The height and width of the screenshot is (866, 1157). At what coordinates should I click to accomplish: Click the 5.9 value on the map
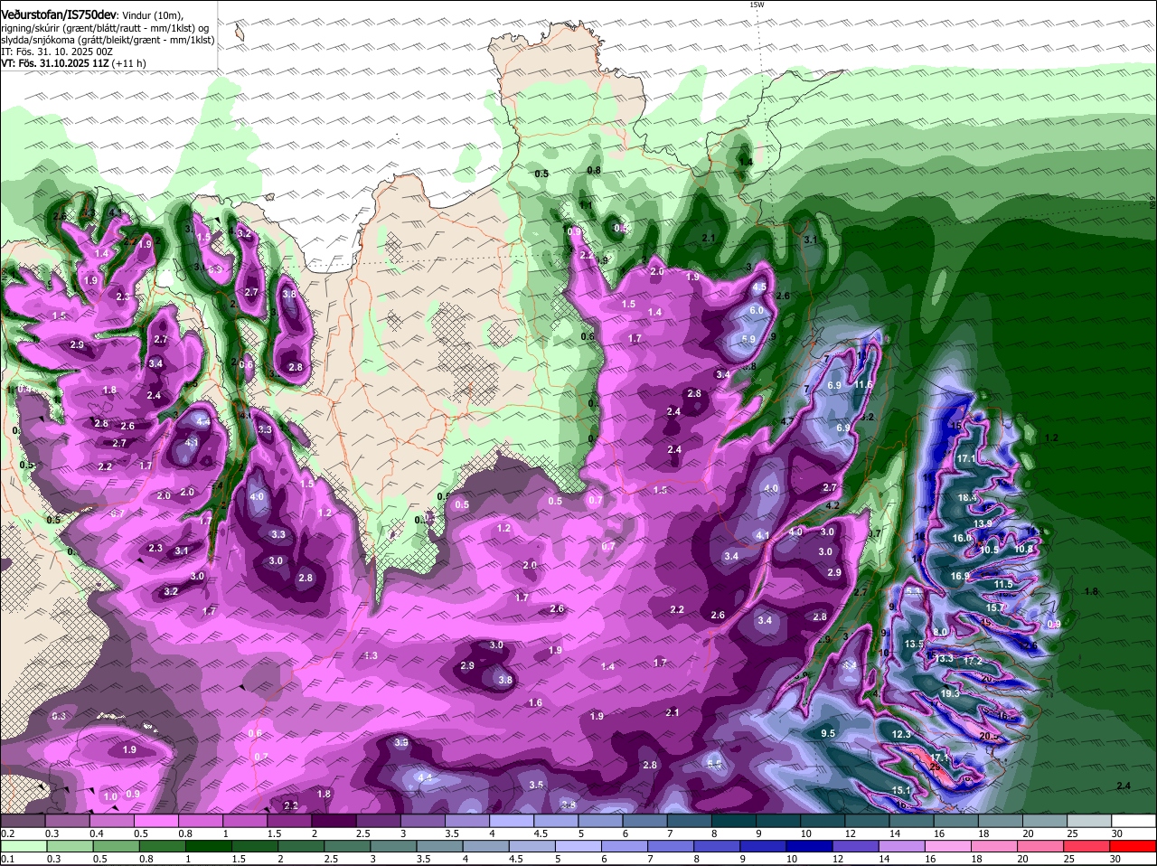[748, 339]
